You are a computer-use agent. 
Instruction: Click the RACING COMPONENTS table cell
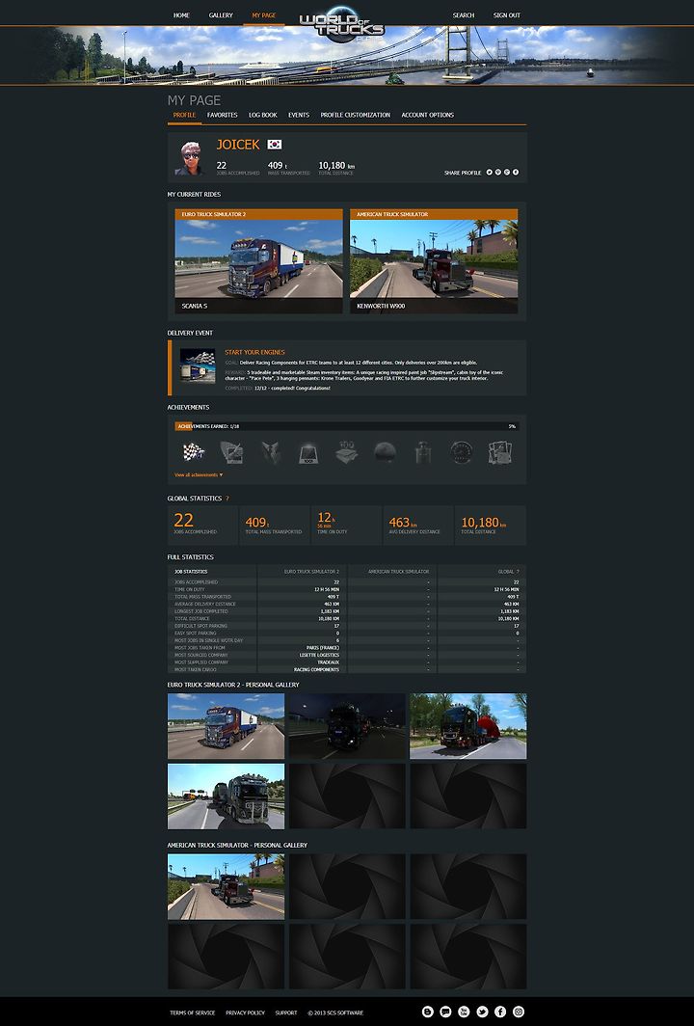pos(303,669)
